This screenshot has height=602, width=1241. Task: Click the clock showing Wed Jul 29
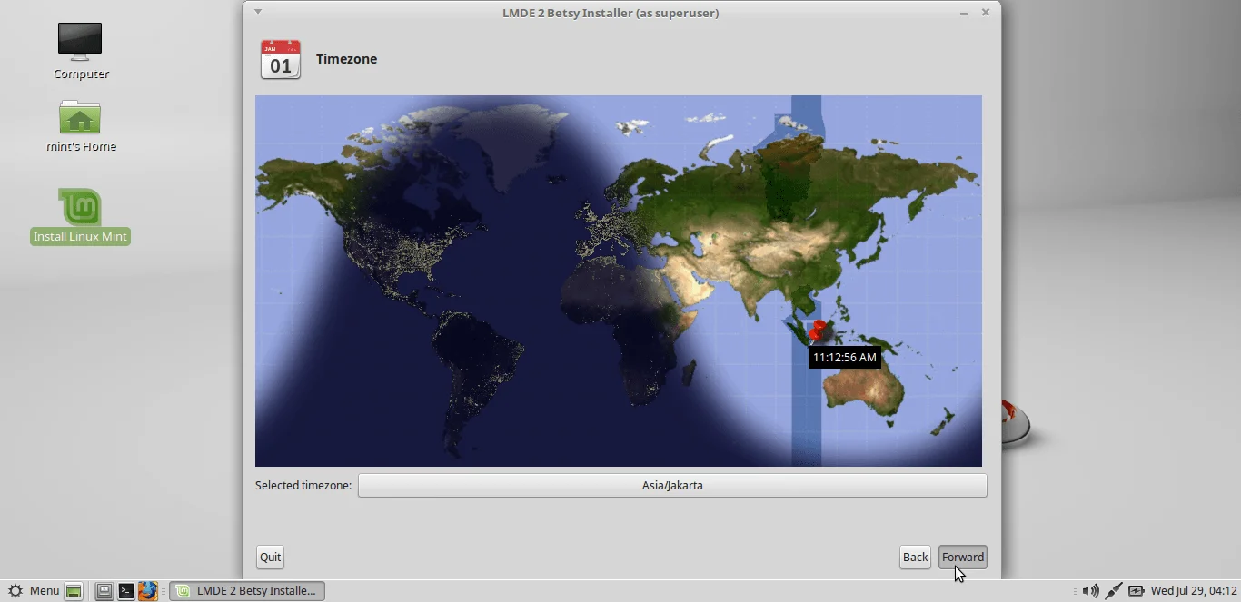tap(1196, 590)
